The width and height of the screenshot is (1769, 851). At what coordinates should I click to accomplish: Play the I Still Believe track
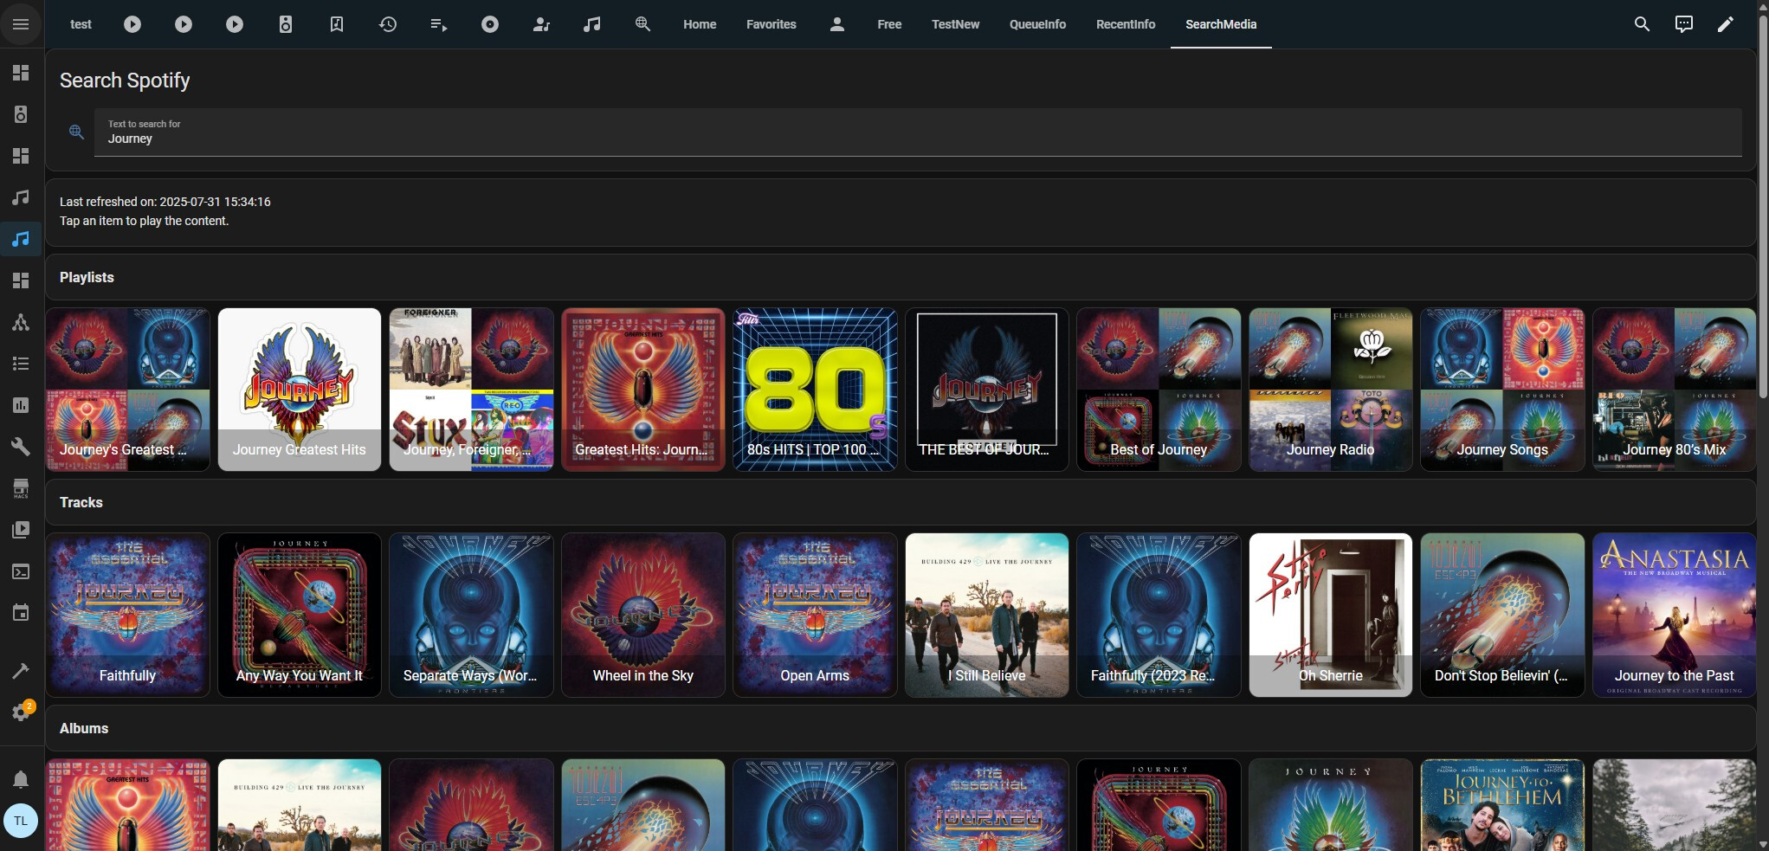point(987,615)
